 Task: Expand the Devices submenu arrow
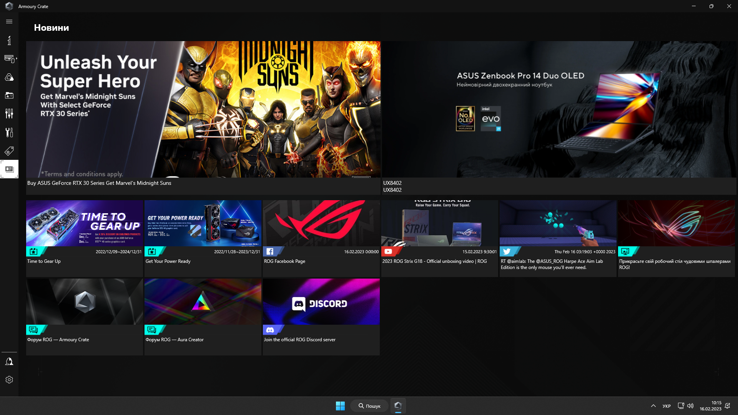pyautogui.click(x=17, y=58)
